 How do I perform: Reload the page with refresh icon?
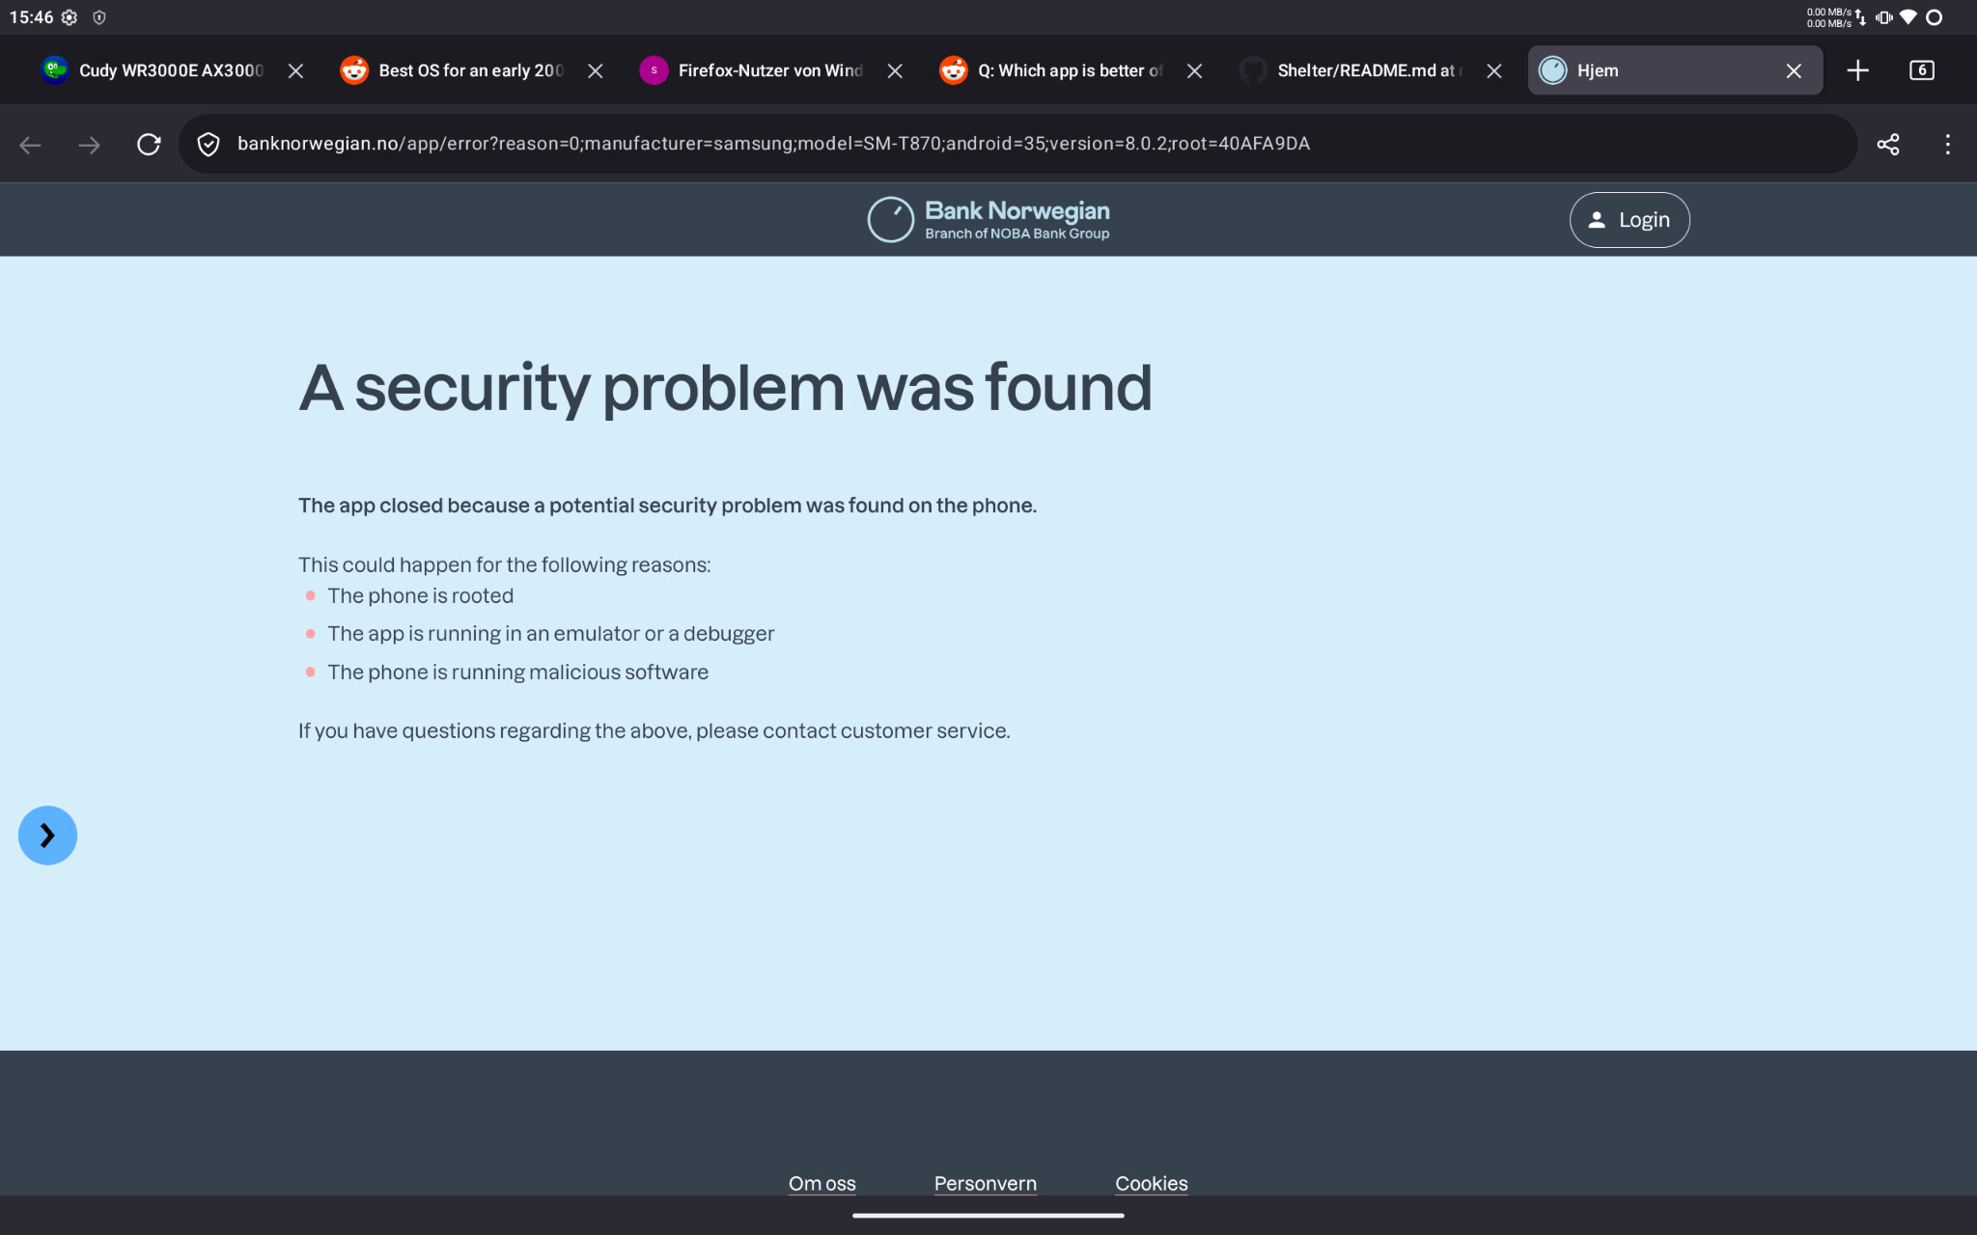click(x=149, y=145)
